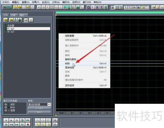Open the 查看(V) menu
Screen dimensions: 164x128
point(26,2)
